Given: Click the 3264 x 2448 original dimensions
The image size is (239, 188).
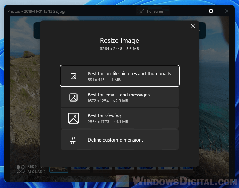Looking at the screenshot, I should point(111,49).
